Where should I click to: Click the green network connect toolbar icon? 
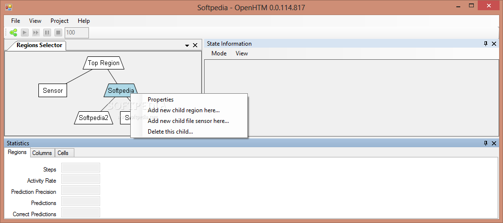tap(14, 33)
